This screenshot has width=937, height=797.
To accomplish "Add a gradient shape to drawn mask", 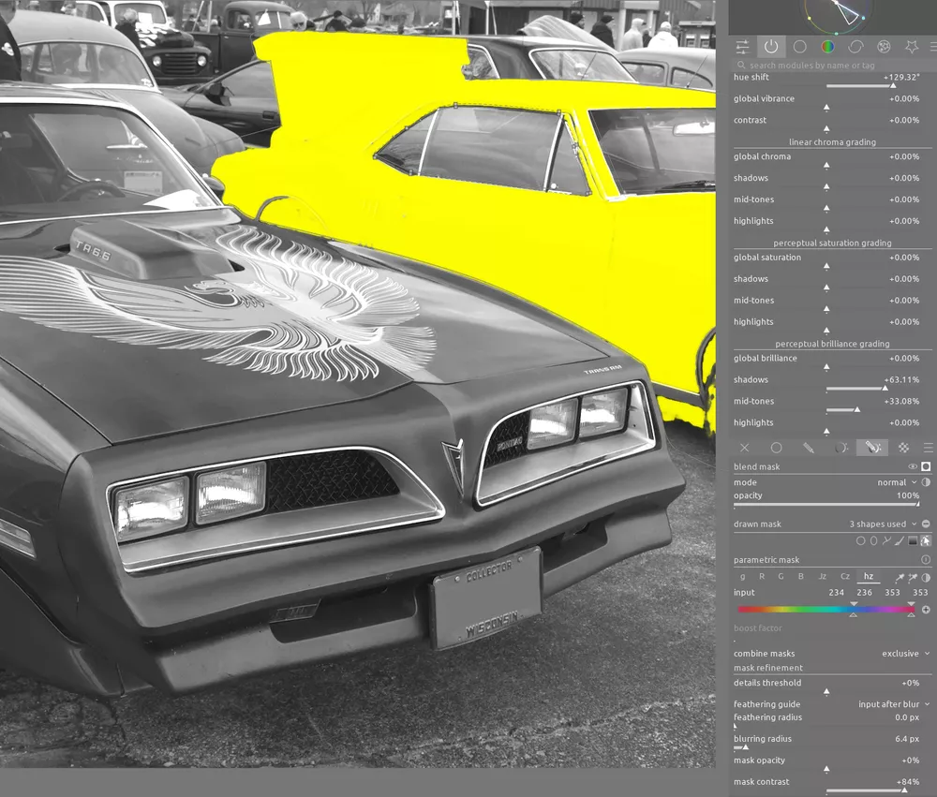I will coord(913,540).
